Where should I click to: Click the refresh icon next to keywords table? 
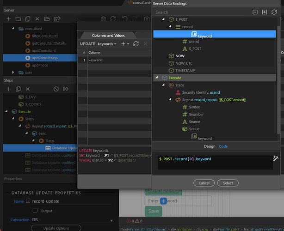(x=136, y=44)
